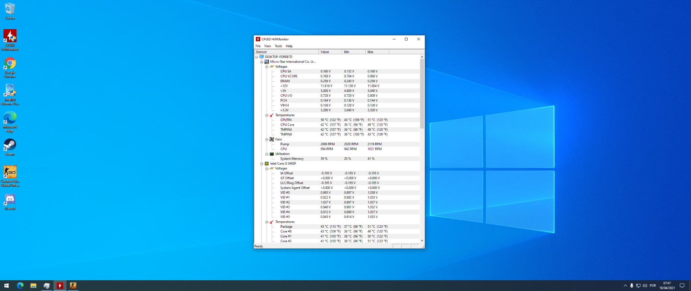Open the Windows Start menu
Screen dimensions: 691x291
6,286
